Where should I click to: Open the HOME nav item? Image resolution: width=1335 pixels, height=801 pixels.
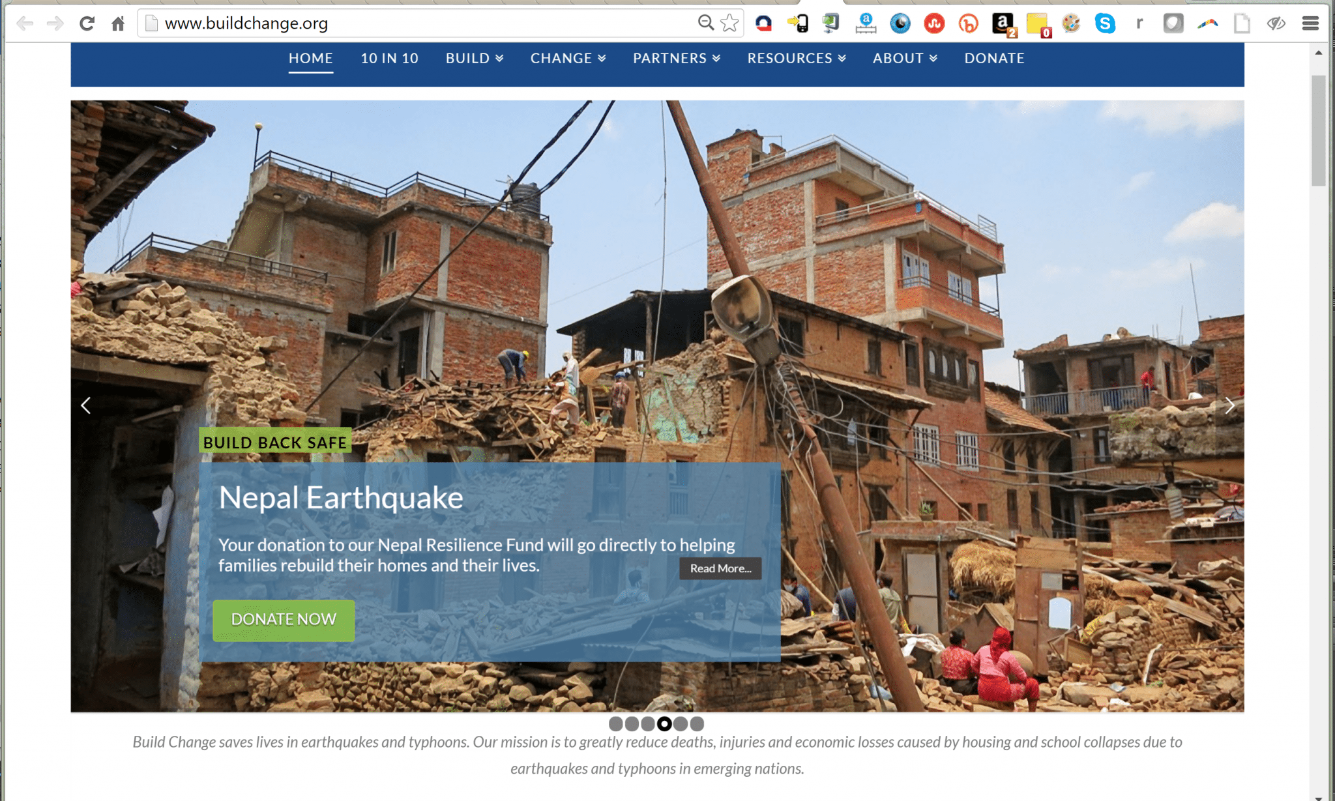(x=311, y=58)
